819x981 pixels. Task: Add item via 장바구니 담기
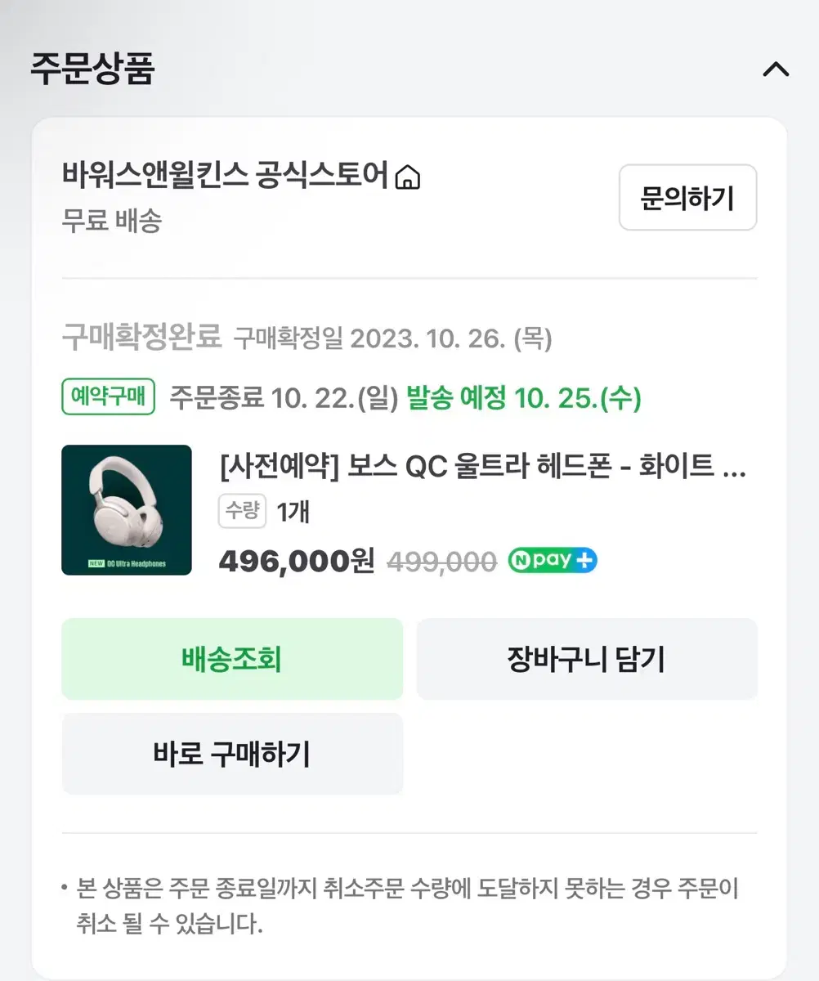pos(587,659)
